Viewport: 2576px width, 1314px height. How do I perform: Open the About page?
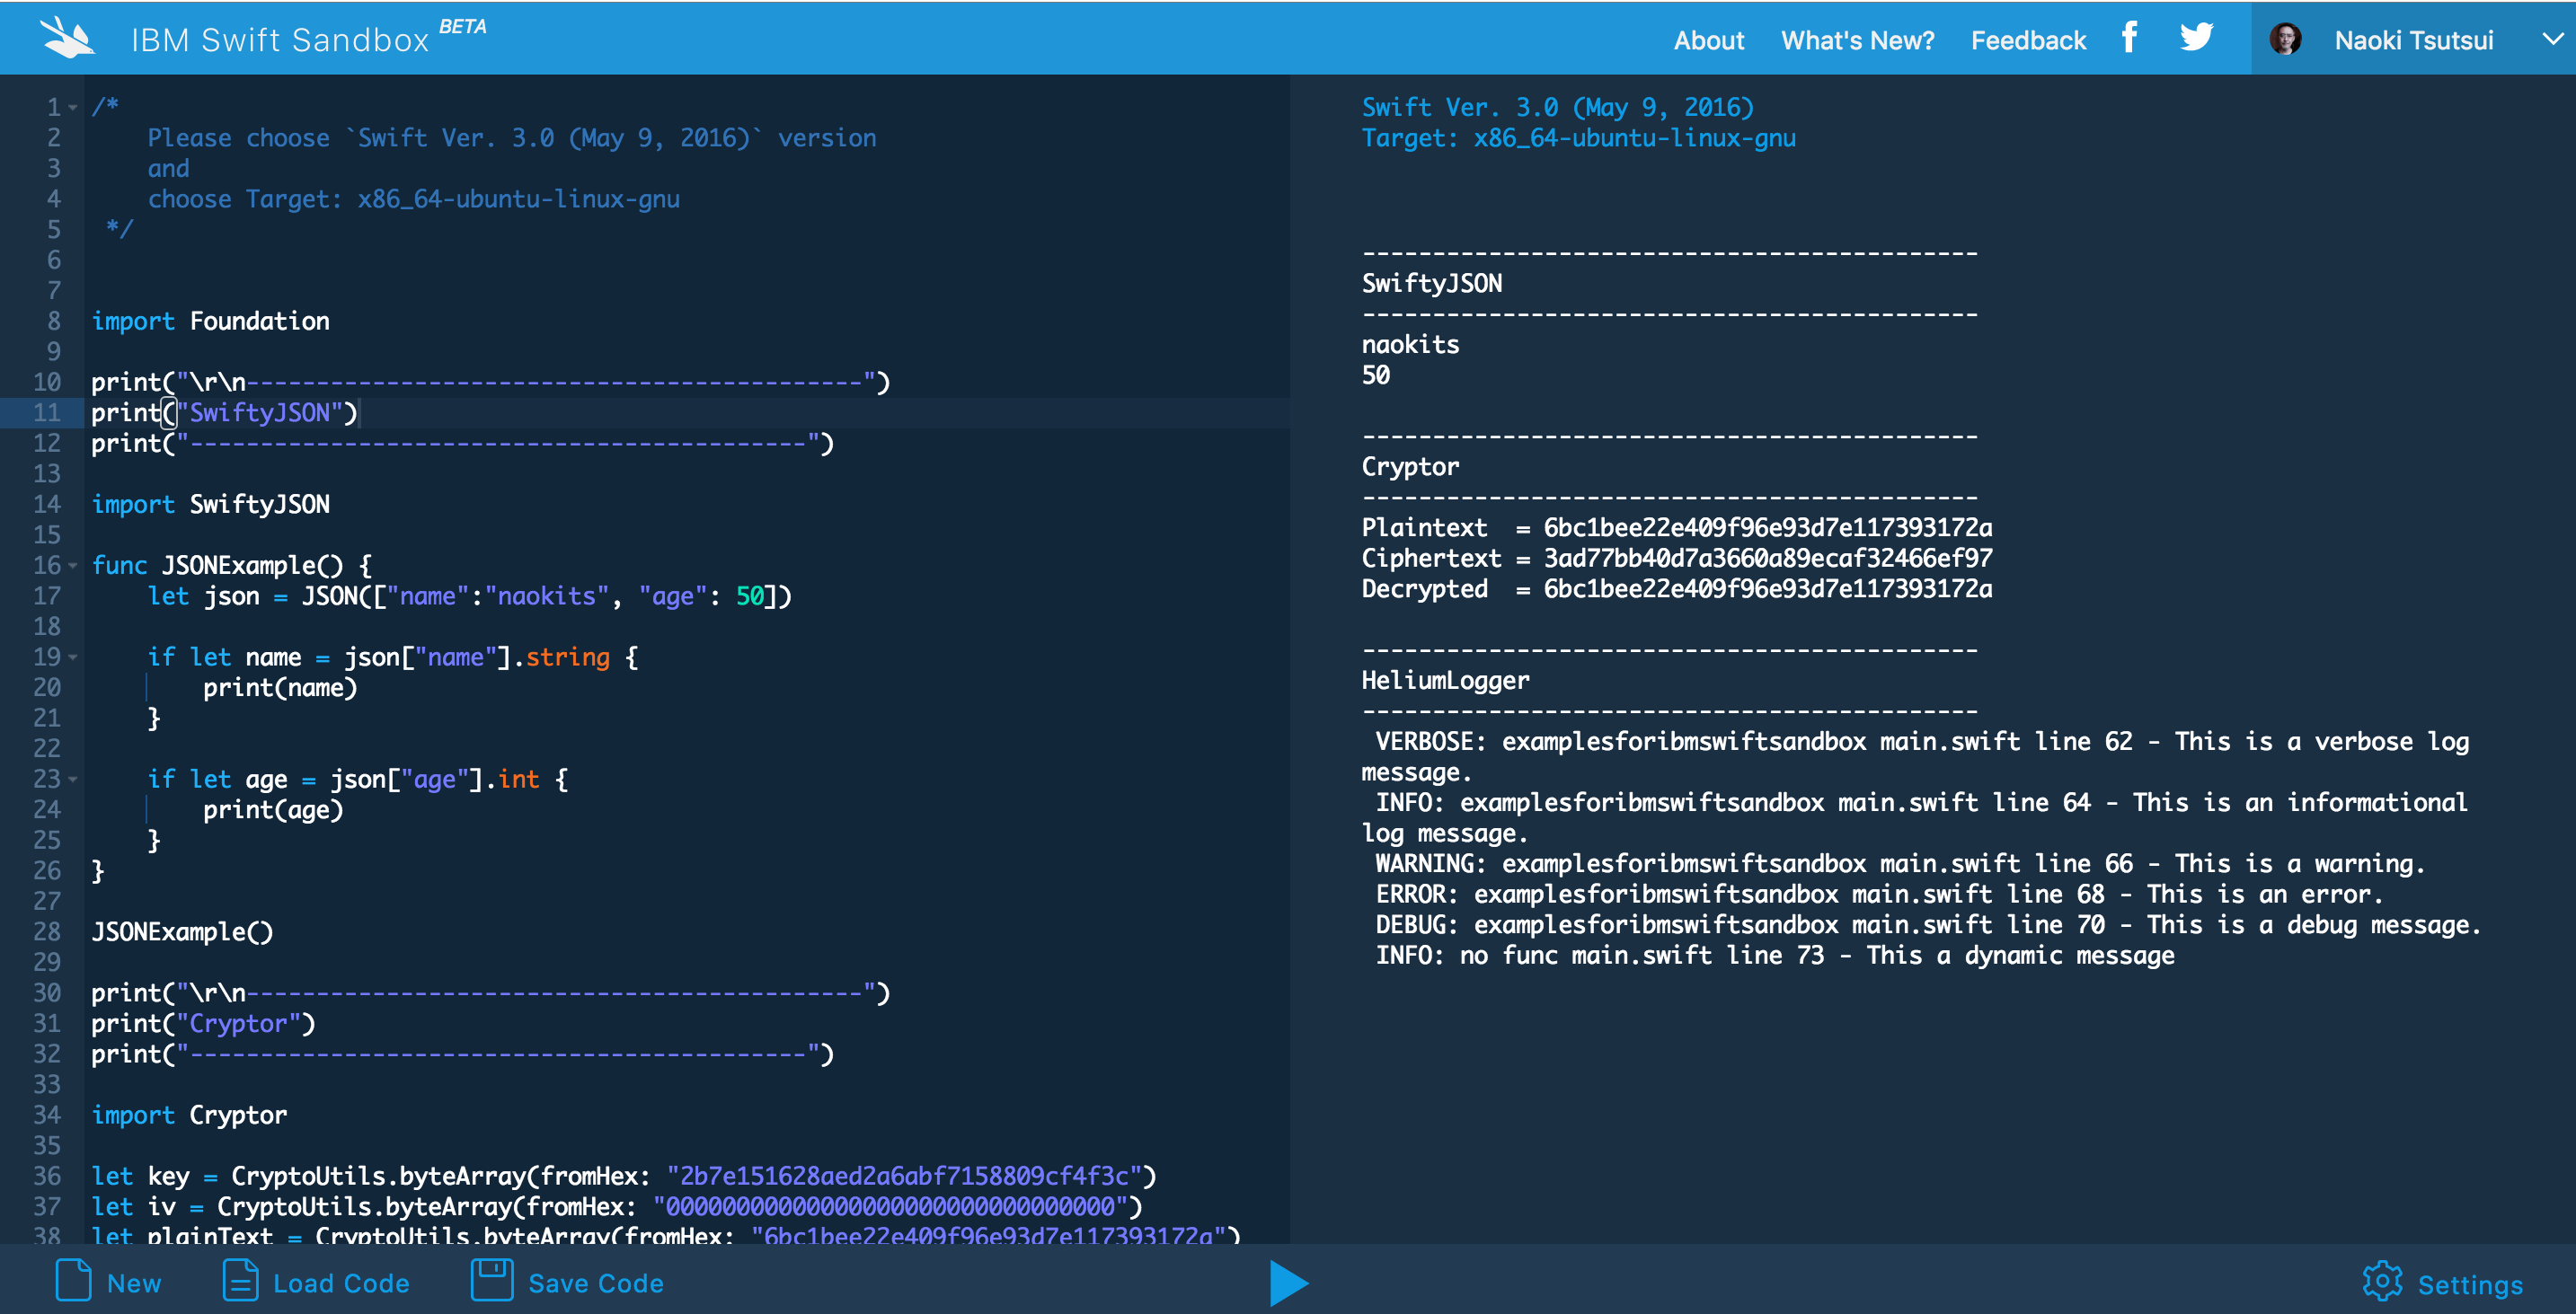[1708, 41]
